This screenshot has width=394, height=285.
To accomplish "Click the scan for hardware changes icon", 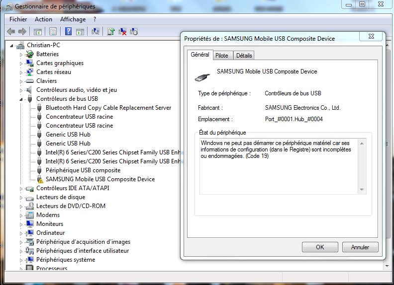I will [96, 31].
